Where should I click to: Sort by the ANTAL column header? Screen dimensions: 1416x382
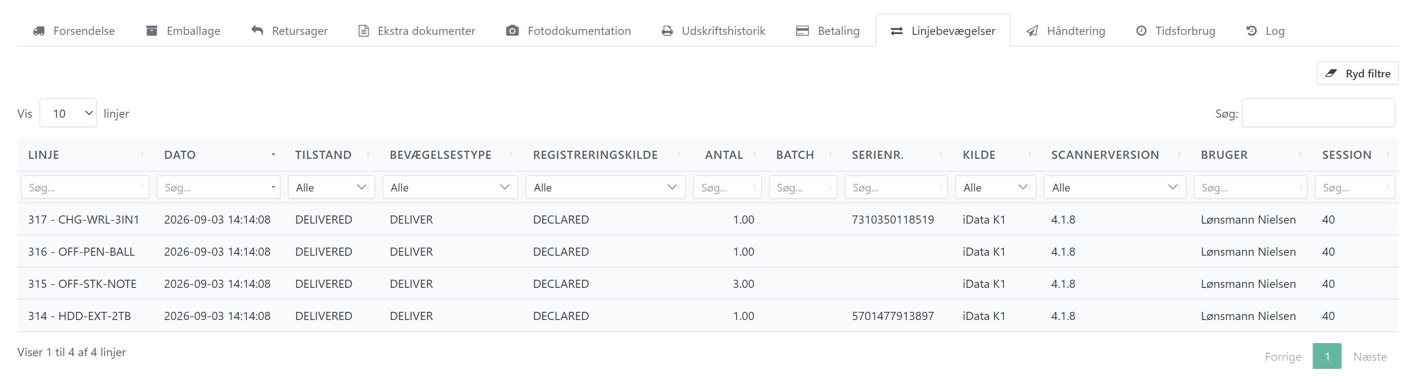tap(727, 154)
